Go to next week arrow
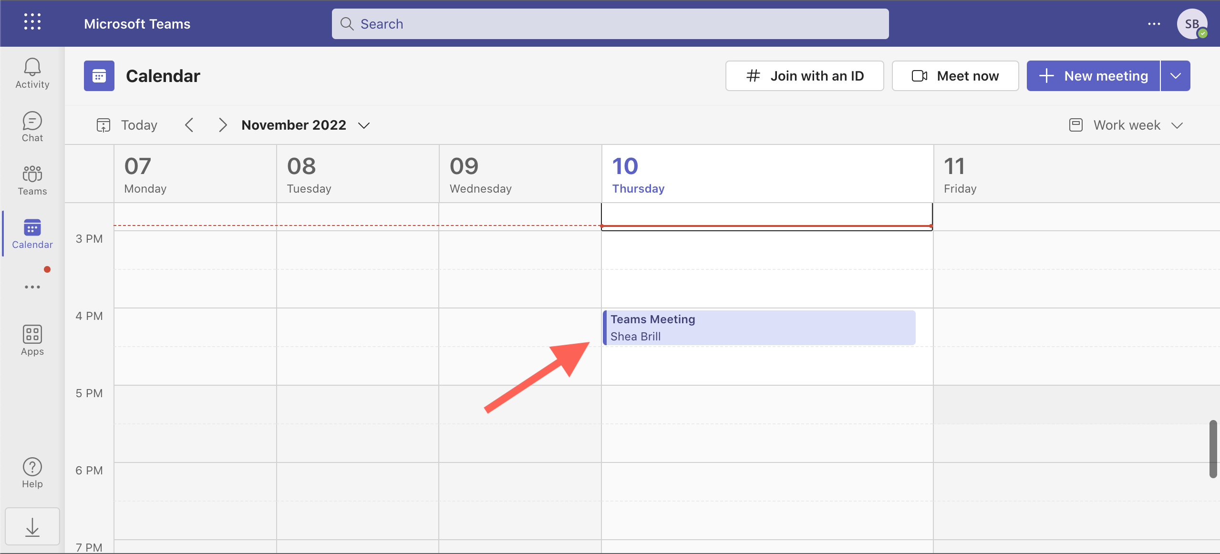This screenshot has width=1220, height=554. (223, 125)
